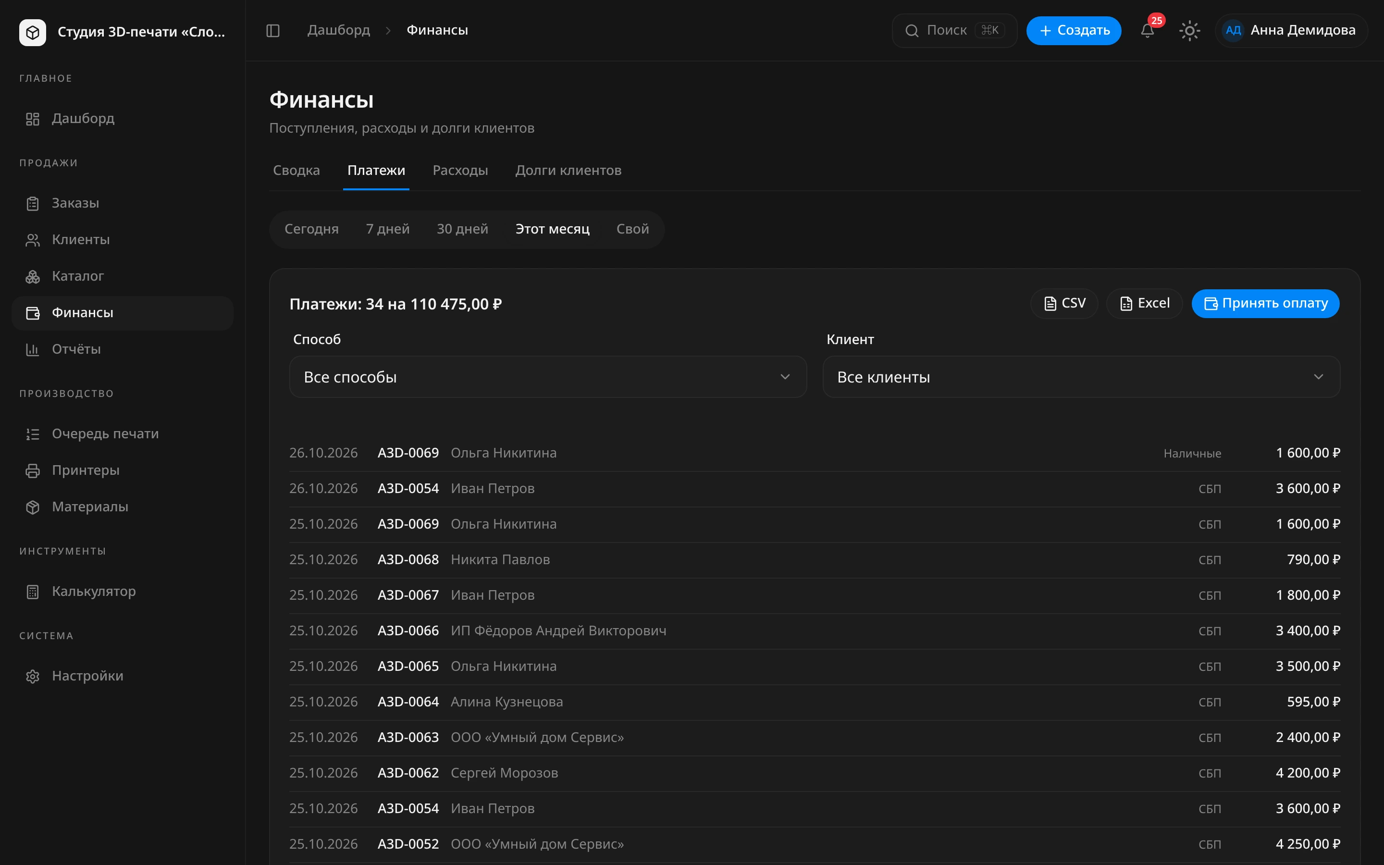
Task: Click the Наличные payment of 1 600,00 ₽
Action: [815, 453]
